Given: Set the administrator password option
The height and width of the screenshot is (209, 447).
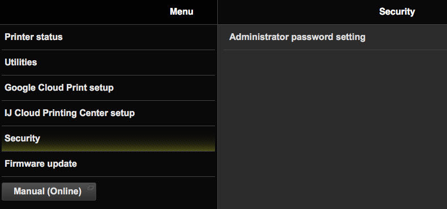Looking at the screenshot, I should point(335,37).
